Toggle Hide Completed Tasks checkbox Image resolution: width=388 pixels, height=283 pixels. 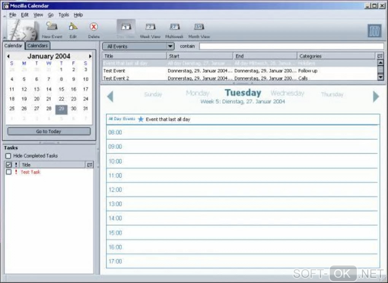(x=8, y=156)
